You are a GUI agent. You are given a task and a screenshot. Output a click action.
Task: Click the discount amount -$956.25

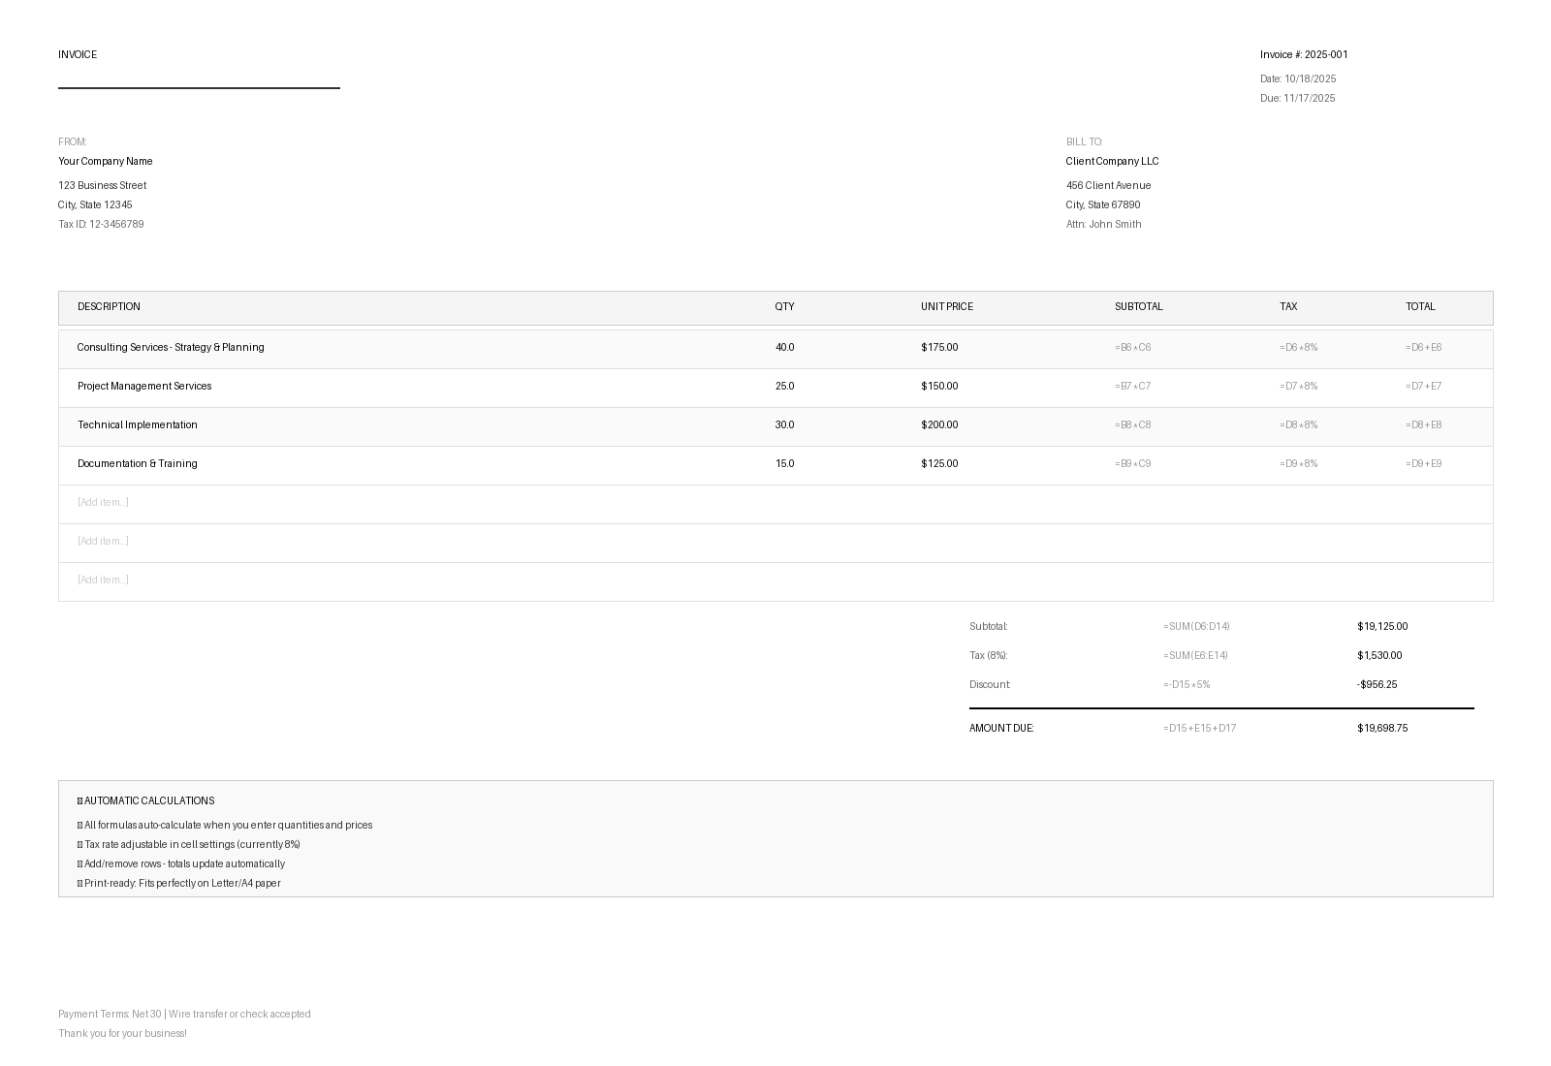[x=1377, y=685]
